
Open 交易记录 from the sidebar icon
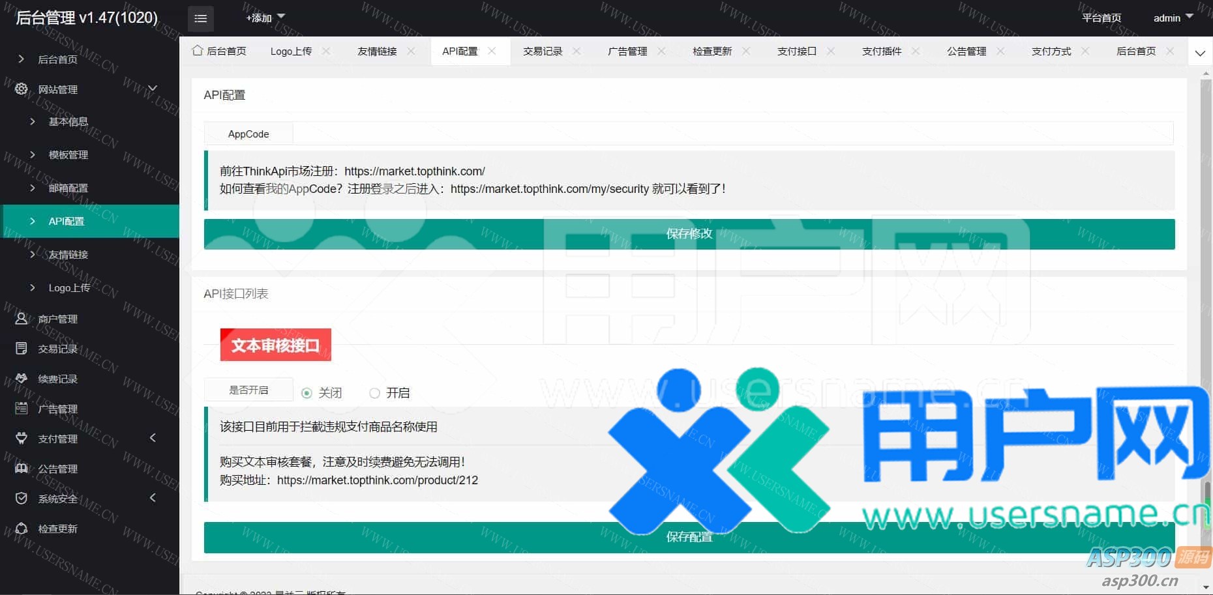coord(20,349)
